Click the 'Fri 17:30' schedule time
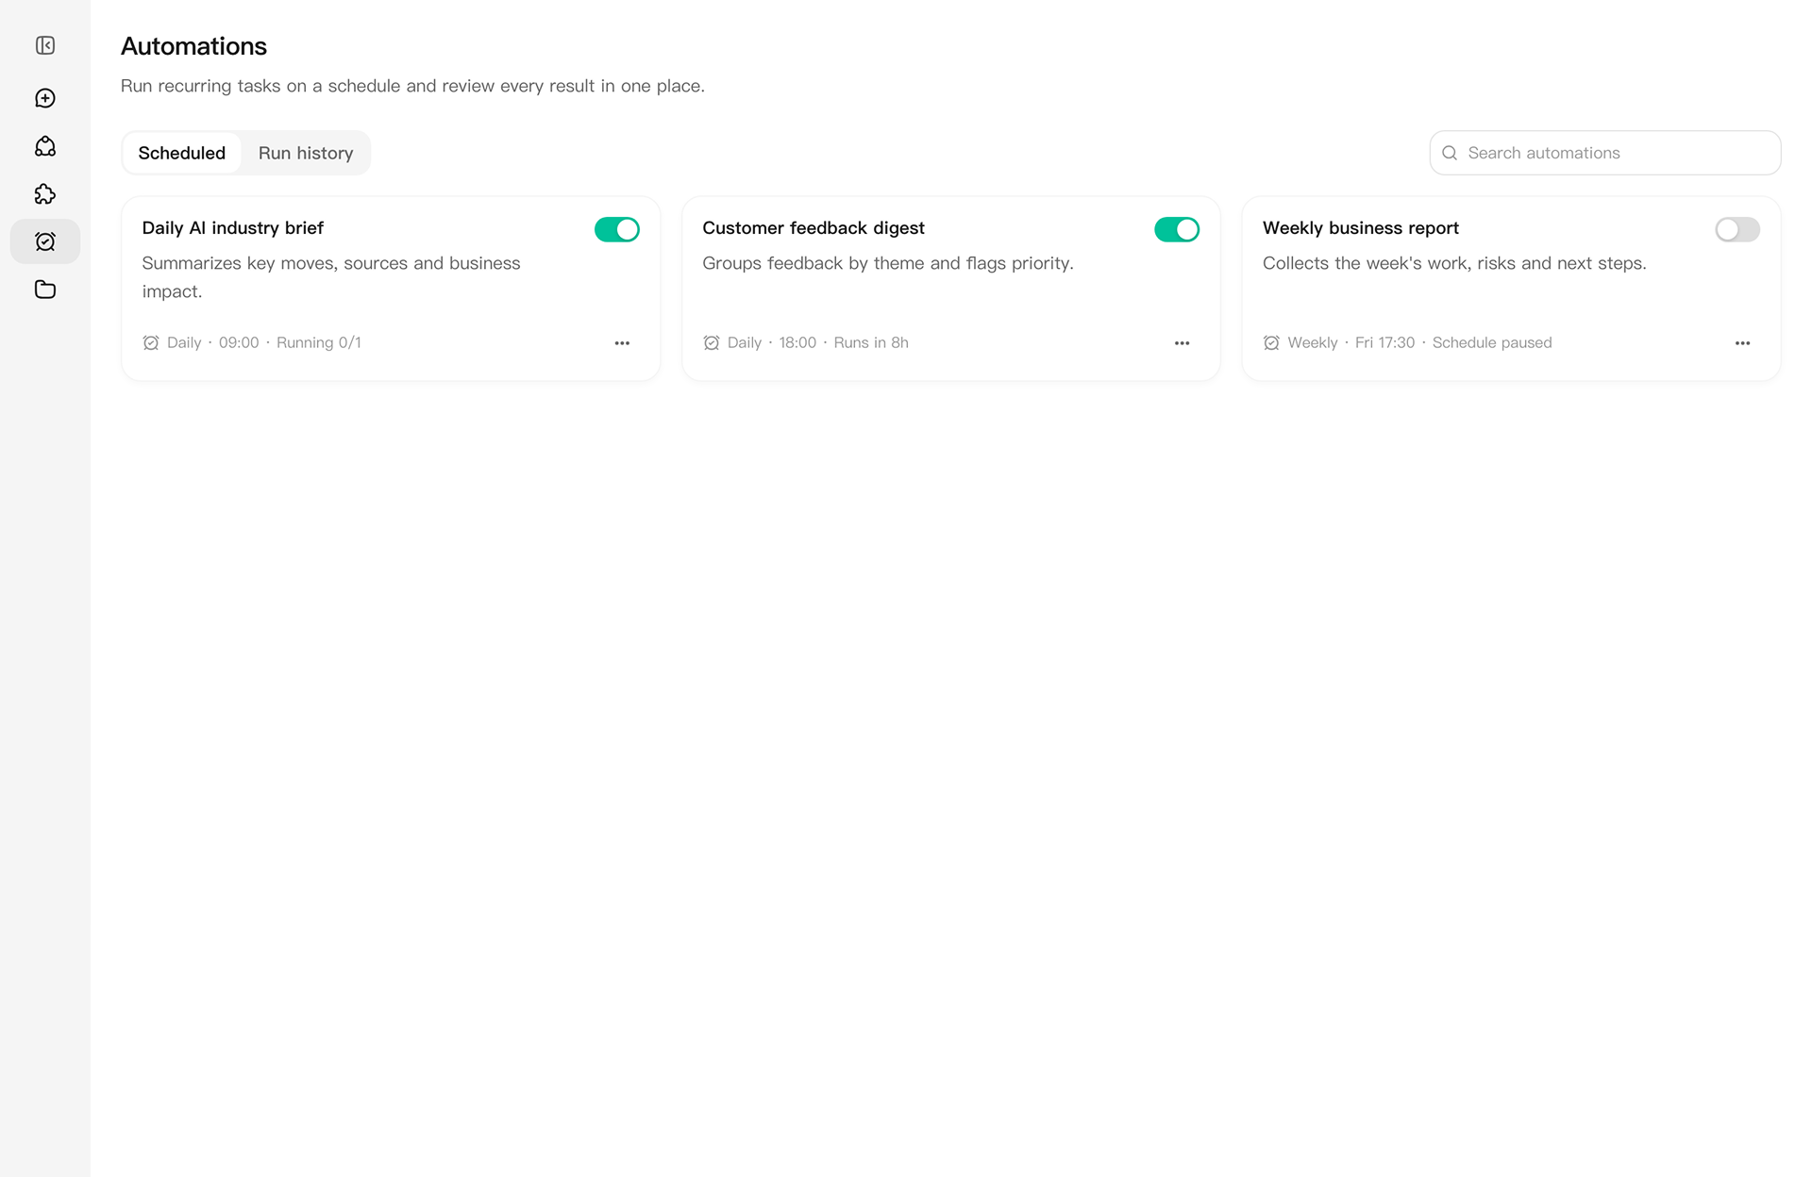 [1384, 342]
